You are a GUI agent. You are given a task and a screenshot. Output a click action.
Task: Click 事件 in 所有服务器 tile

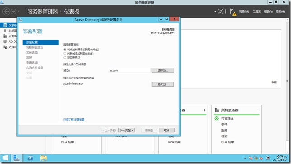224,124
